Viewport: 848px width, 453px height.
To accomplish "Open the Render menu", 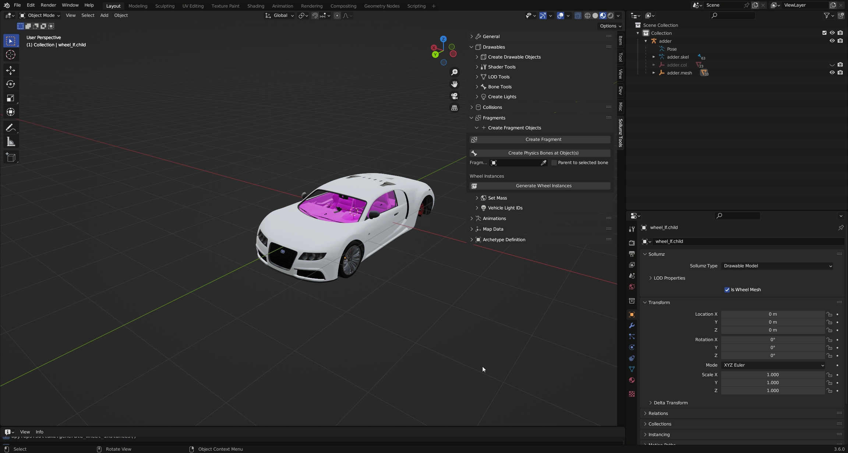I will coord(48,5).
